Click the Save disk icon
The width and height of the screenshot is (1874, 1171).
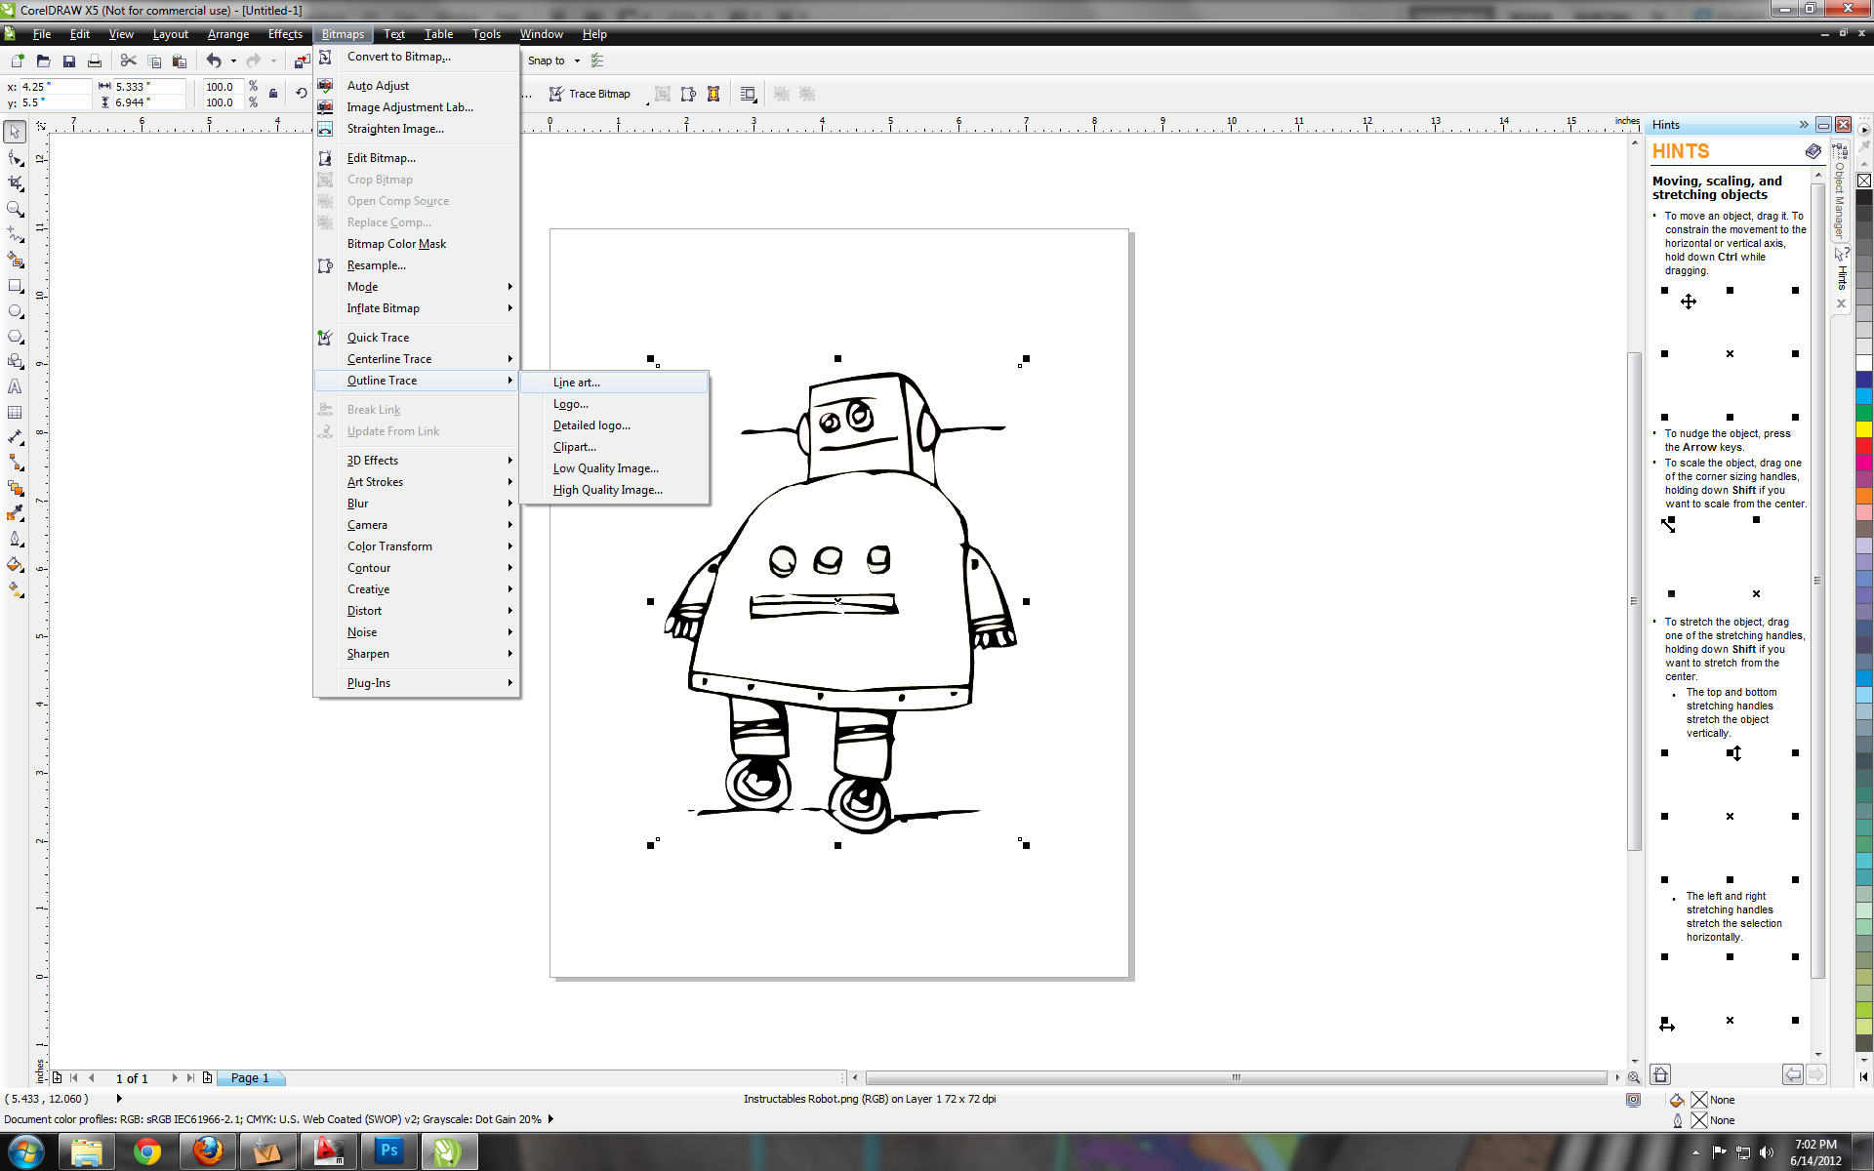point(68,61)
